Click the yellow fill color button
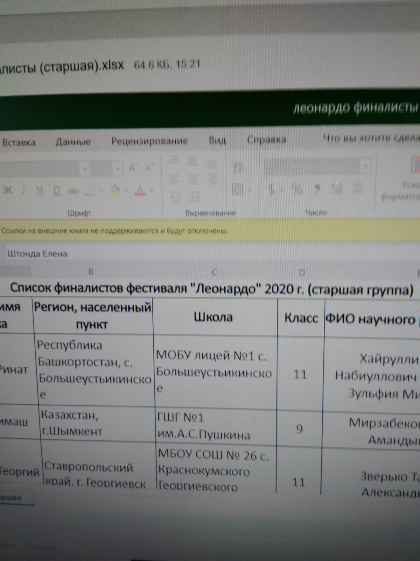420x561 pixels. [115, 190]
